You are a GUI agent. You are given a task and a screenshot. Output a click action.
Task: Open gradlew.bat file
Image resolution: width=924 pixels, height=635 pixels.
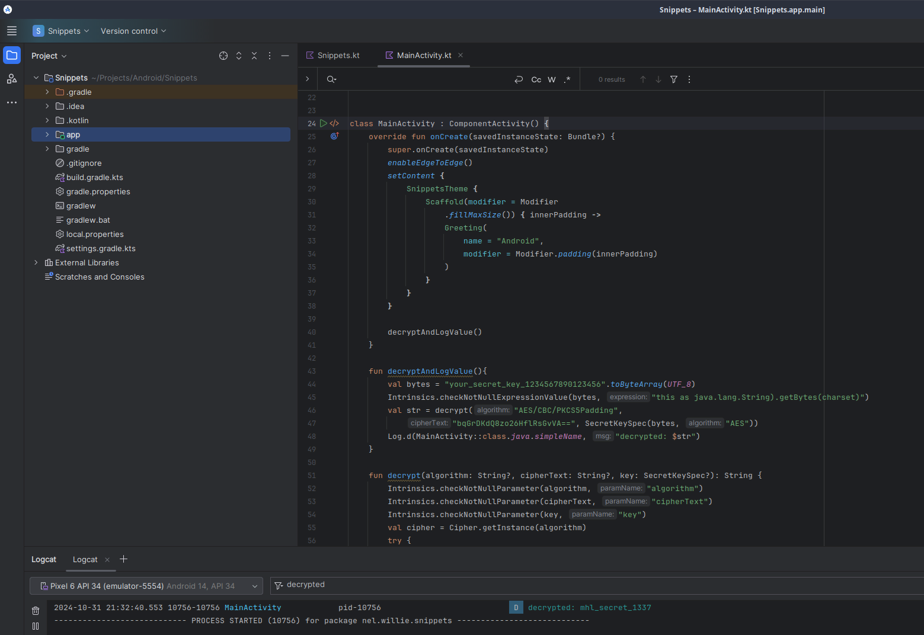point(88,220)
